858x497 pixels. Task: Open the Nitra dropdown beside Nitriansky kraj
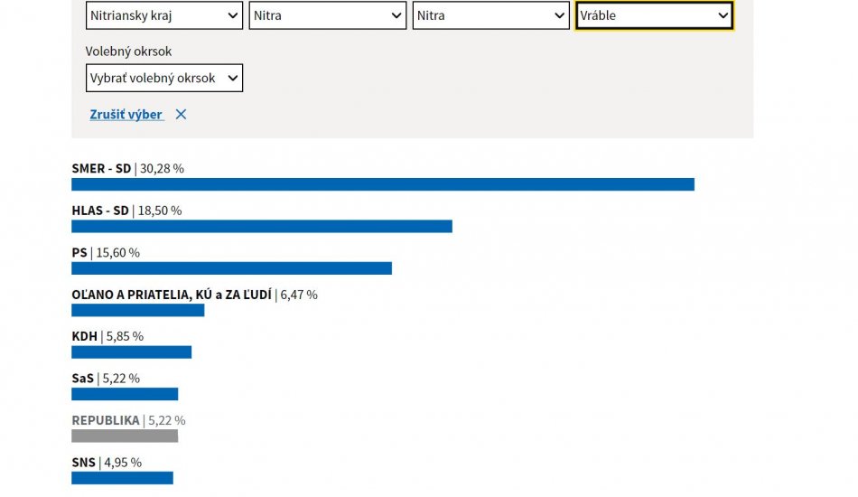tap(328, 15)
